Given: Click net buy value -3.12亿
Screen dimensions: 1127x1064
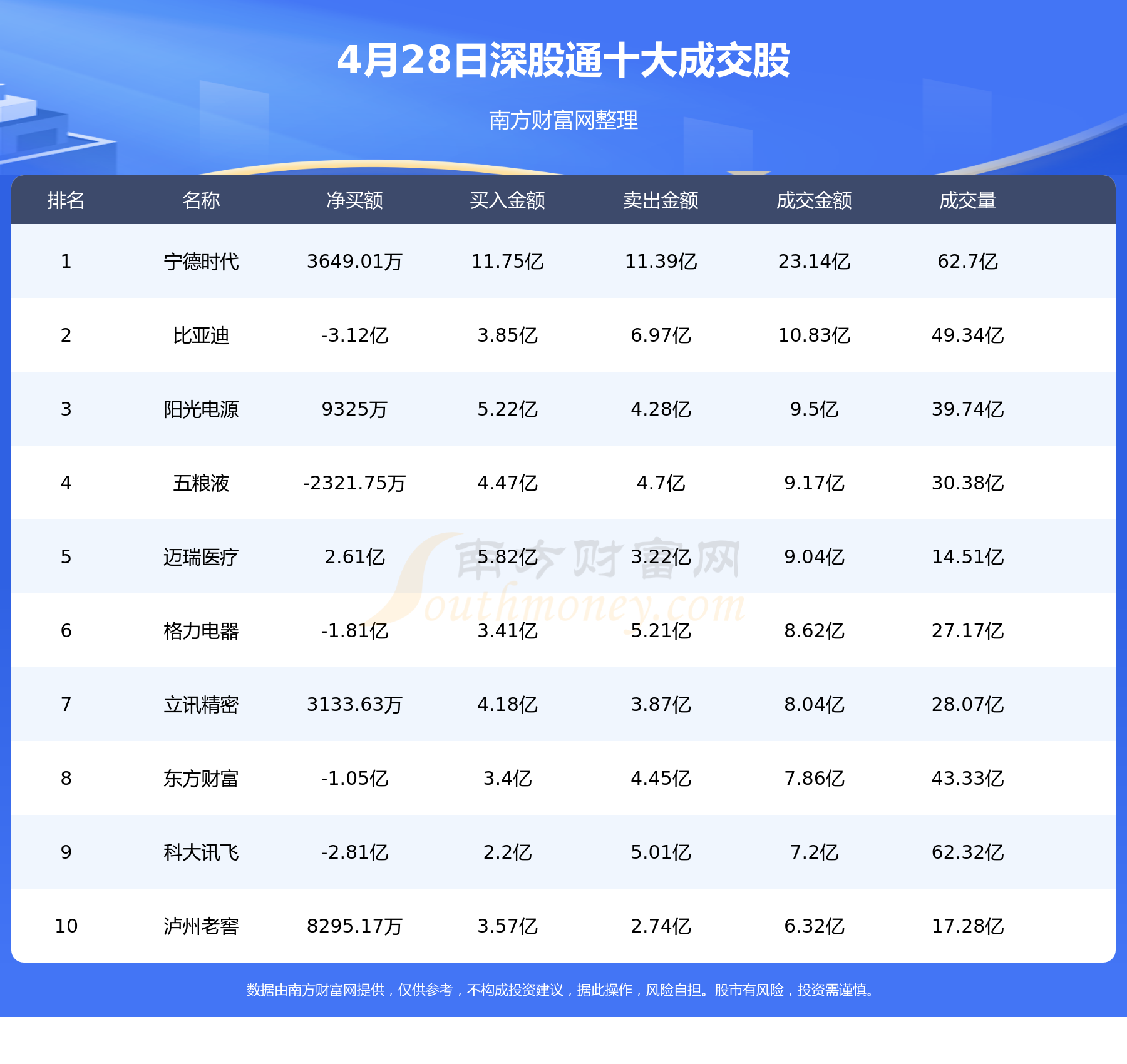Looking at the screenshot, I should (354, 335).
